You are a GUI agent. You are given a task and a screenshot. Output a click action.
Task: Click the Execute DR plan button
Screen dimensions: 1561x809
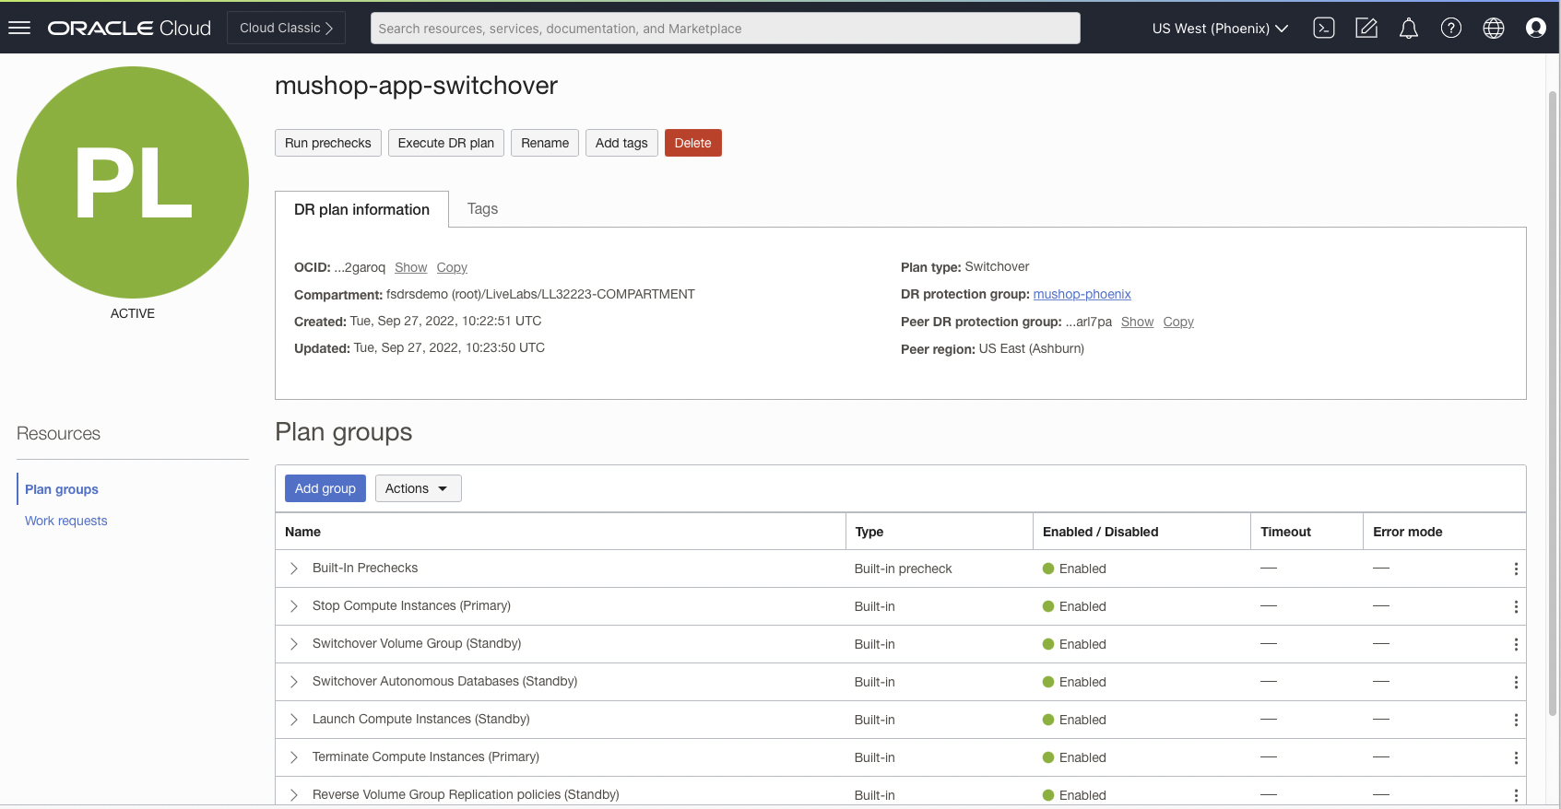tap(445, 143)
